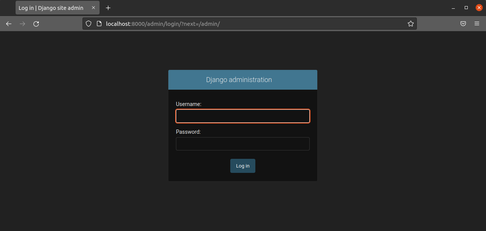Screen dimensions: 486x231
Task: Open the Pocket save icon
Action: [x=463, y=24]
